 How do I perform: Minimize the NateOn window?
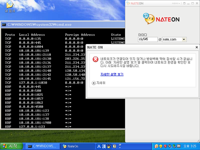coord(188,3)
